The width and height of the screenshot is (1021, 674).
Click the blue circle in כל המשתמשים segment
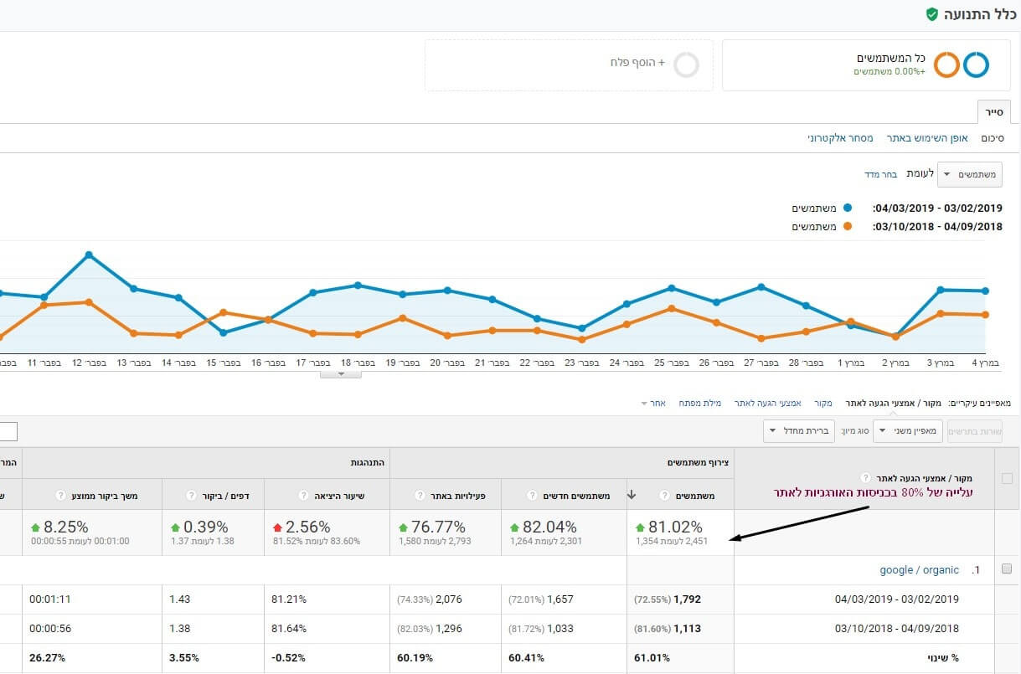point(976,64)
